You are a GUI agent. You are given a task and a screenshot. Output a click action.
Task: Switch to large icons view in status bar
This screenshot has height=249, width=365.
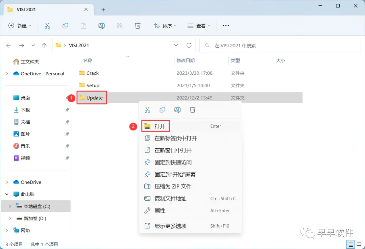coord(359,244)
